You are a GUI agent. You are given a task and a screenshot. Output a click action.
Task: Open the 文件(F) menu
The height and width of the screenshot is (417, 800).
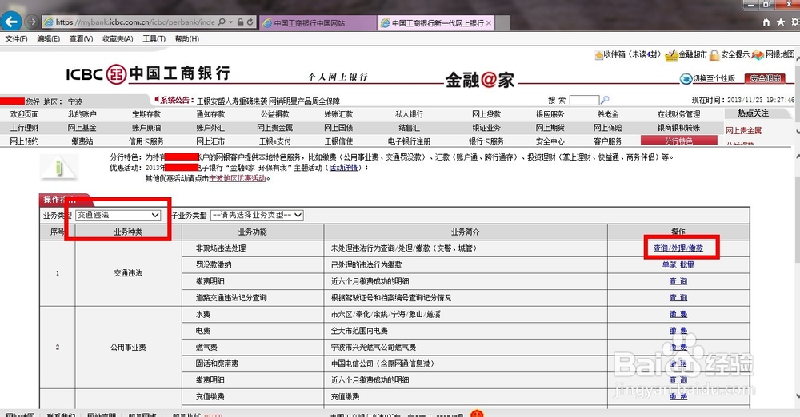[x=16, y=38]
